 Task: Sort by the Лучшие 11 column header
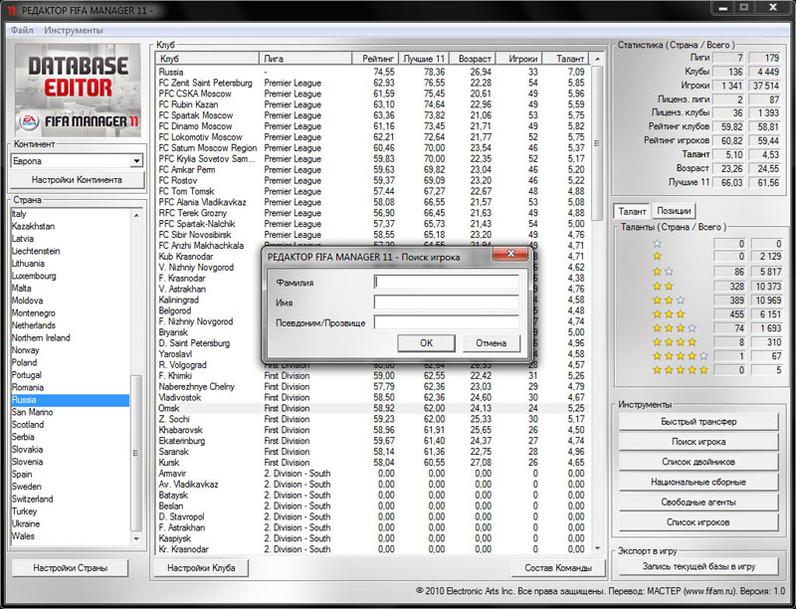point(422,59)
